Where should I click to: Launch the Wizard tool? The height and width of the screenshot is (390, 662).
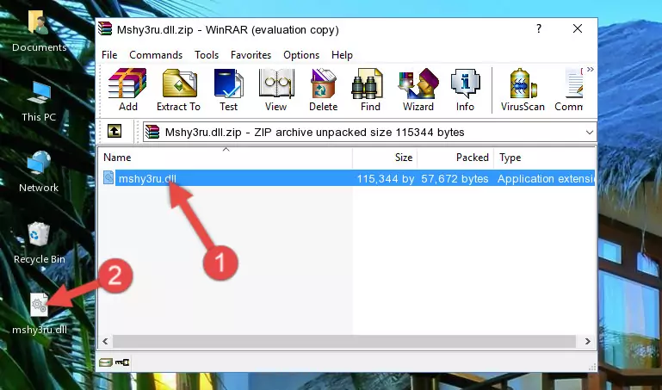click(418, 90)
